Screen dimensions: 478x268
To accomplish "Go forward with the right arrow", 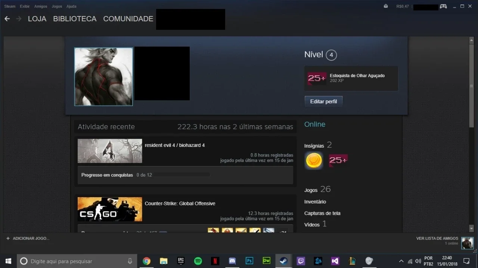I will [x=19, y=19].
